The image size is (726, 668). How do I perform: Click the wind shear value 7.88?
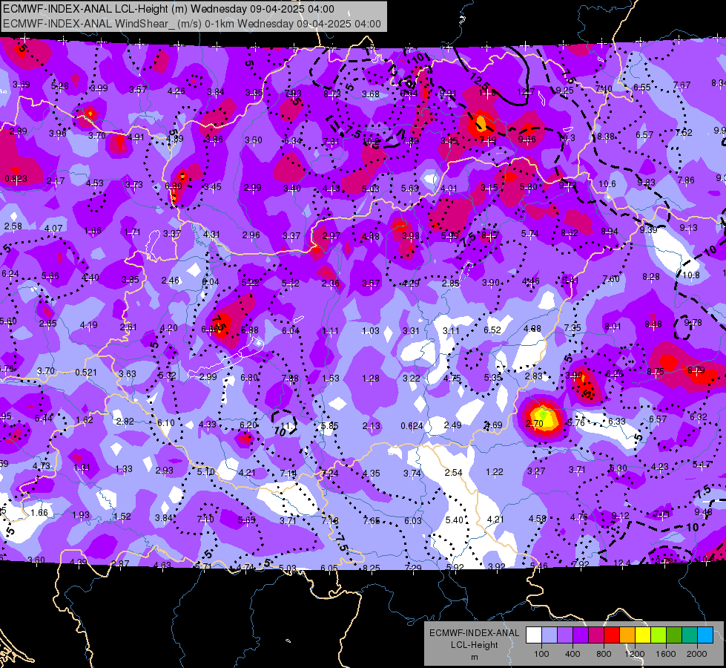tap(290, 379)
